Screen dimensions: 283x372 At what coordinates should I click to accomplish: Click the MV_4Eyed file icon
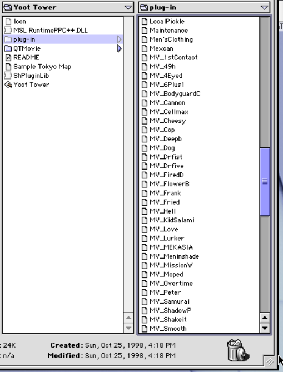[x=145, y=76]
